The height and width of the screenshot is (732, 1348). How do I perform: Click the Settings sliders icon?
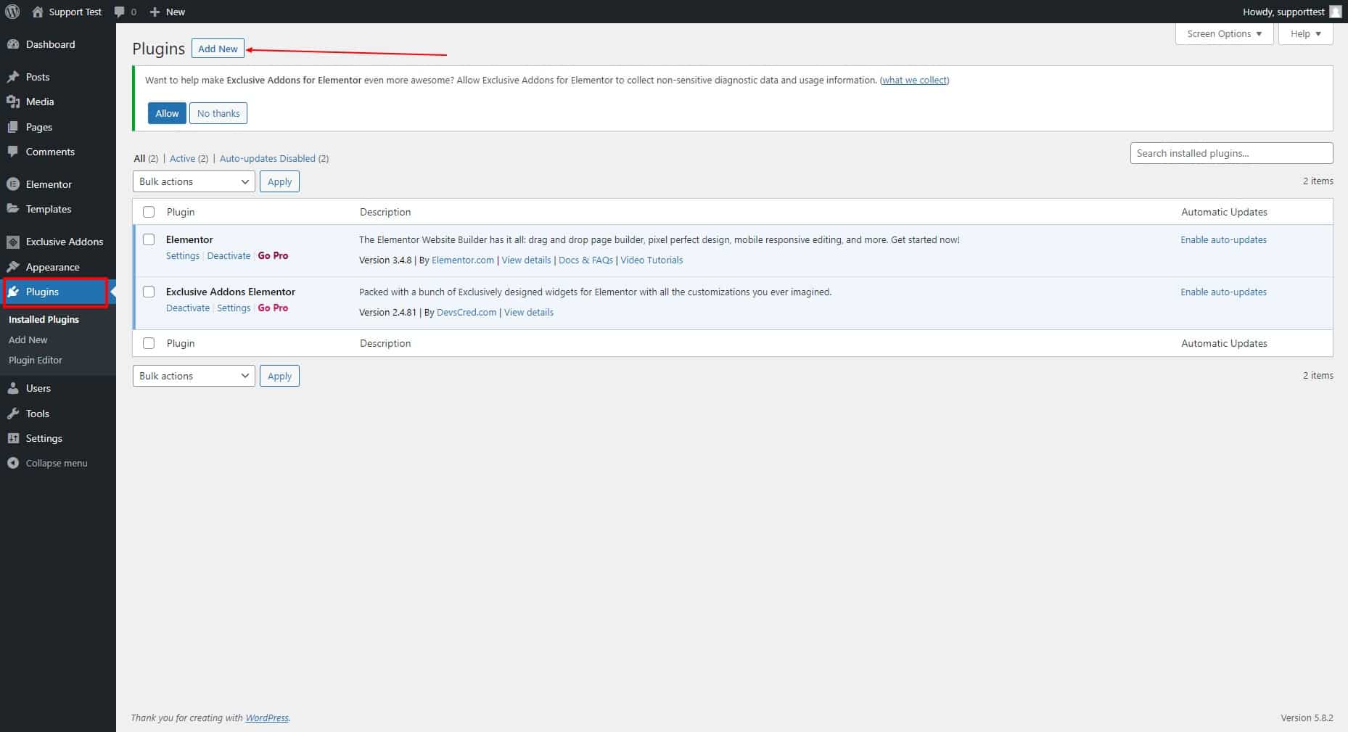tap(13, 438)
